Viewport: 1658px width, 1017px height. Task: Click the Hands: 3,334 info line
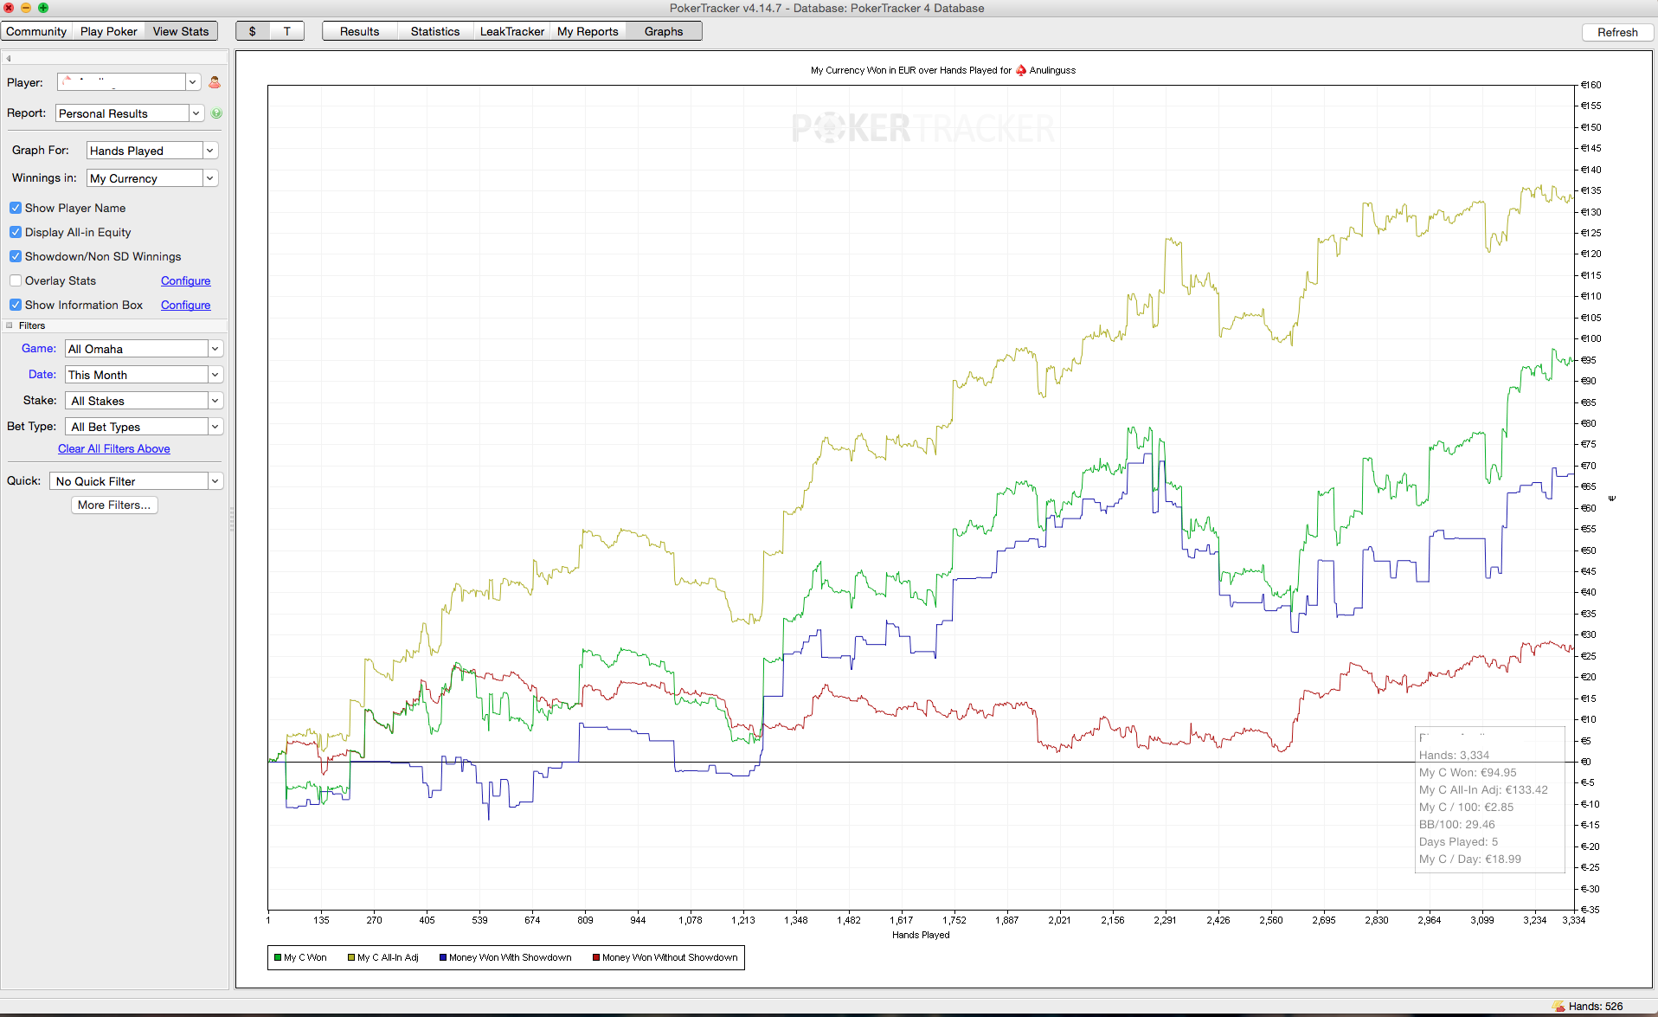tap(1455, 756)
